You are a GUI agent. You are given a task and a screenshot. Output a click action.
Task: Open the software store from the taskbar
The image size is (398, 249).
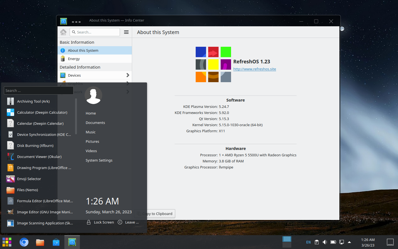[56, 242]
